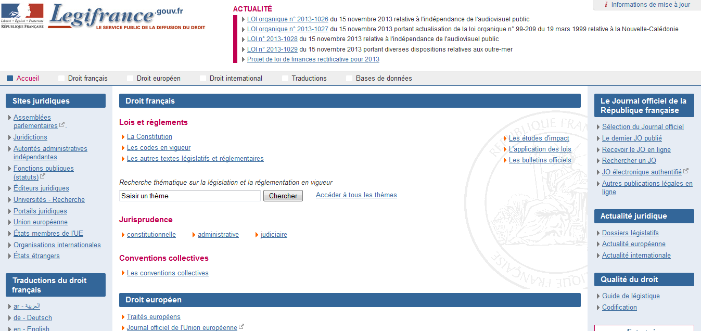Open Dossiers législatifs link

click(x=630, y=233)
